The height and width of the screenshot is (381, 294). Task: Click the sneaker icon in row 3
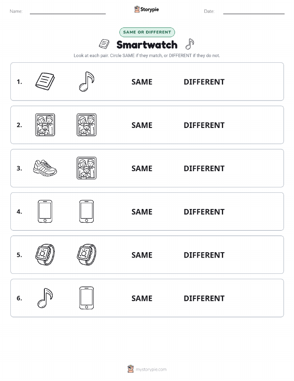45,168
